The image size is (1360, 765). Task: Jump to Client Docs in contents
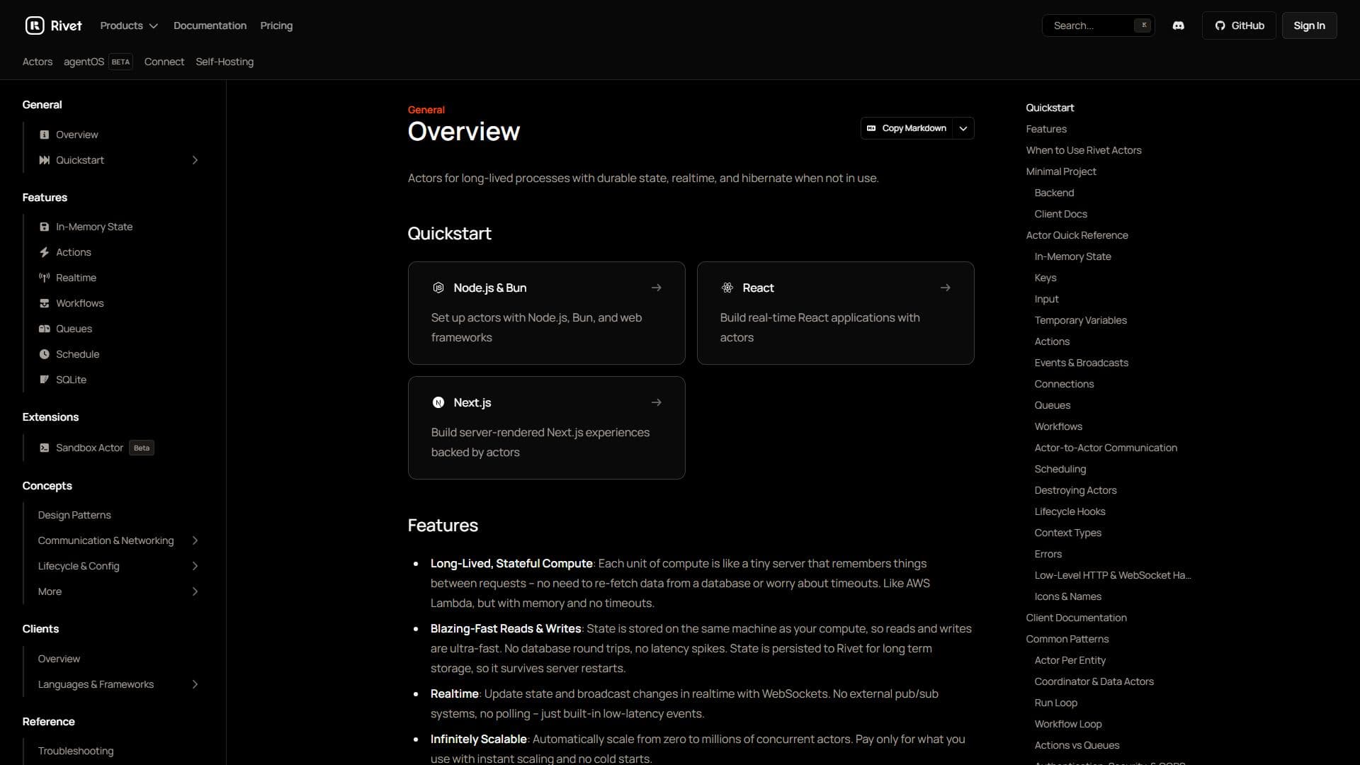pyautogui.click(x=1060, y=214)
